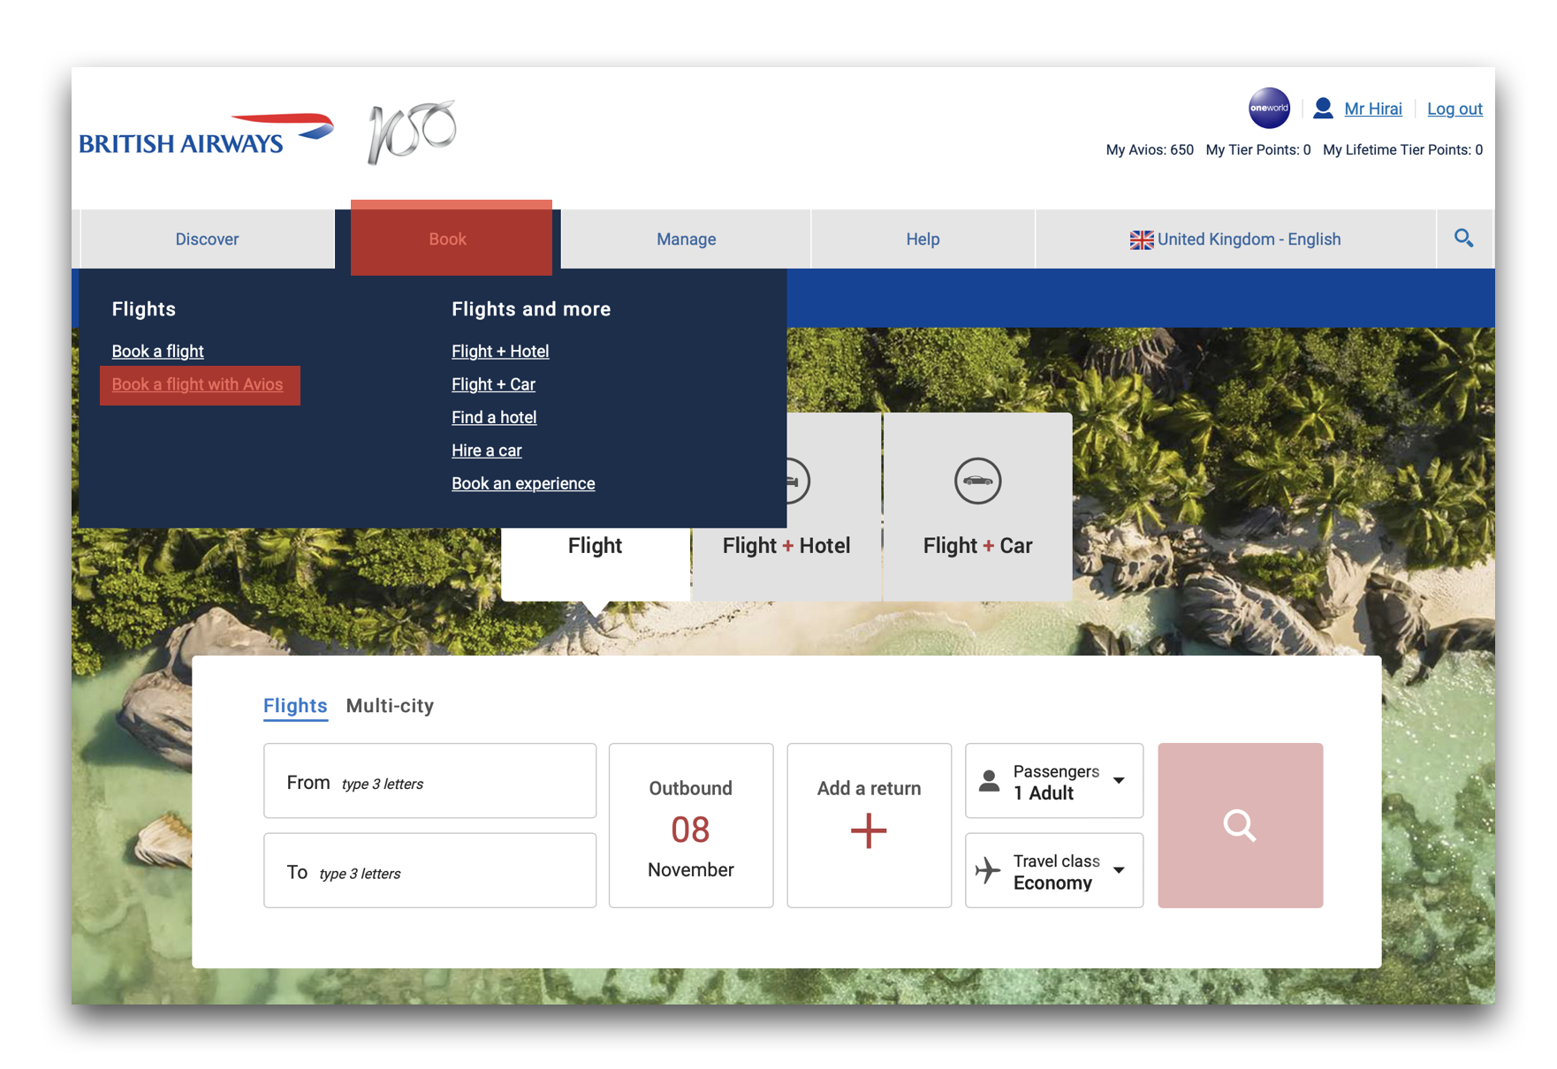Screen dimensions: 1557x1069
Task: Switch to the Flights search tab
Action: point(295,706)
